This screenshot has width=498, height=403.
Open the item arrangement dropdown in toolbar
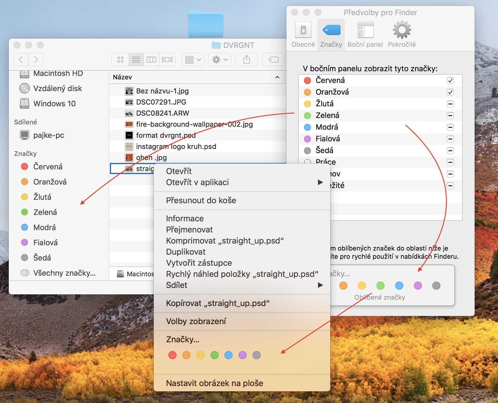[193, 60]
